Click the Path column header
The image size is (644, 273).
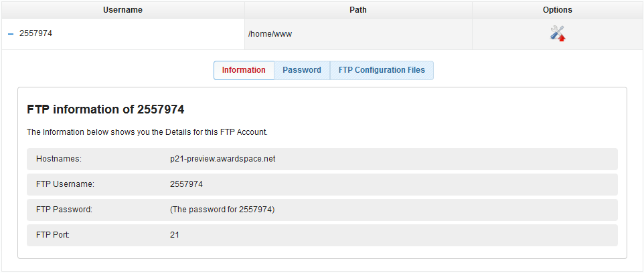[x=358, y=10]
